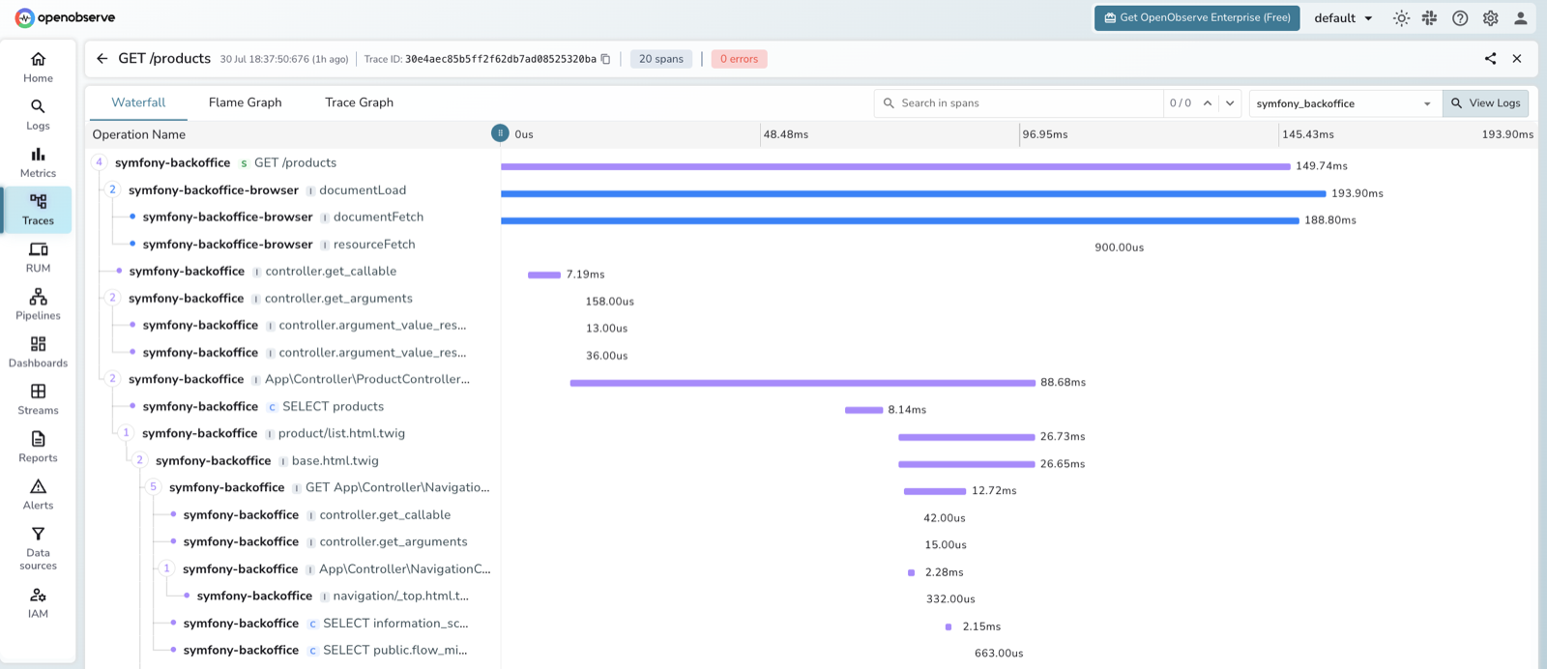Viewport: 1547px width, 669px height.
Task: Focus the Search in spans field
Action: pyautogui.click(x=1020, y=103)
